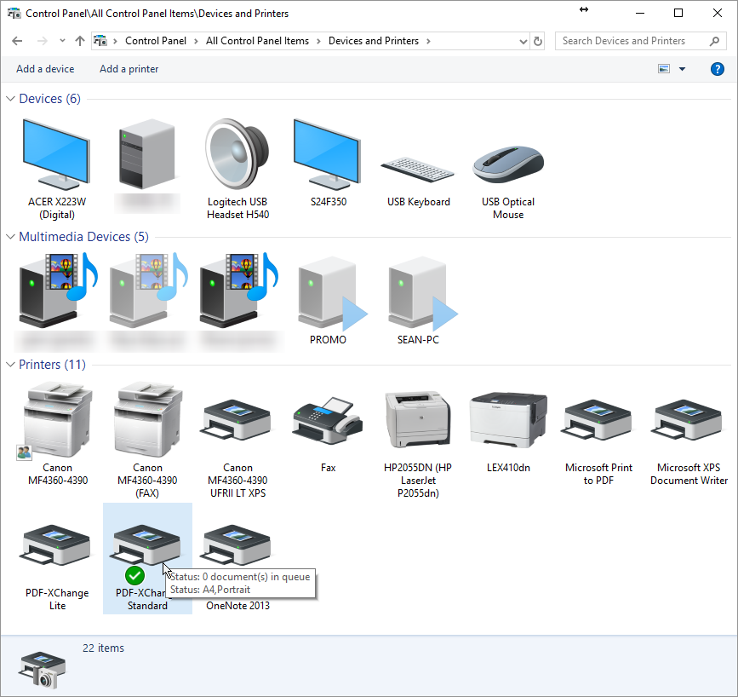The height and width of the screenshot is (697, 738).
Task: Select the LEX410dn printer icon
Action: pos(507,418)
